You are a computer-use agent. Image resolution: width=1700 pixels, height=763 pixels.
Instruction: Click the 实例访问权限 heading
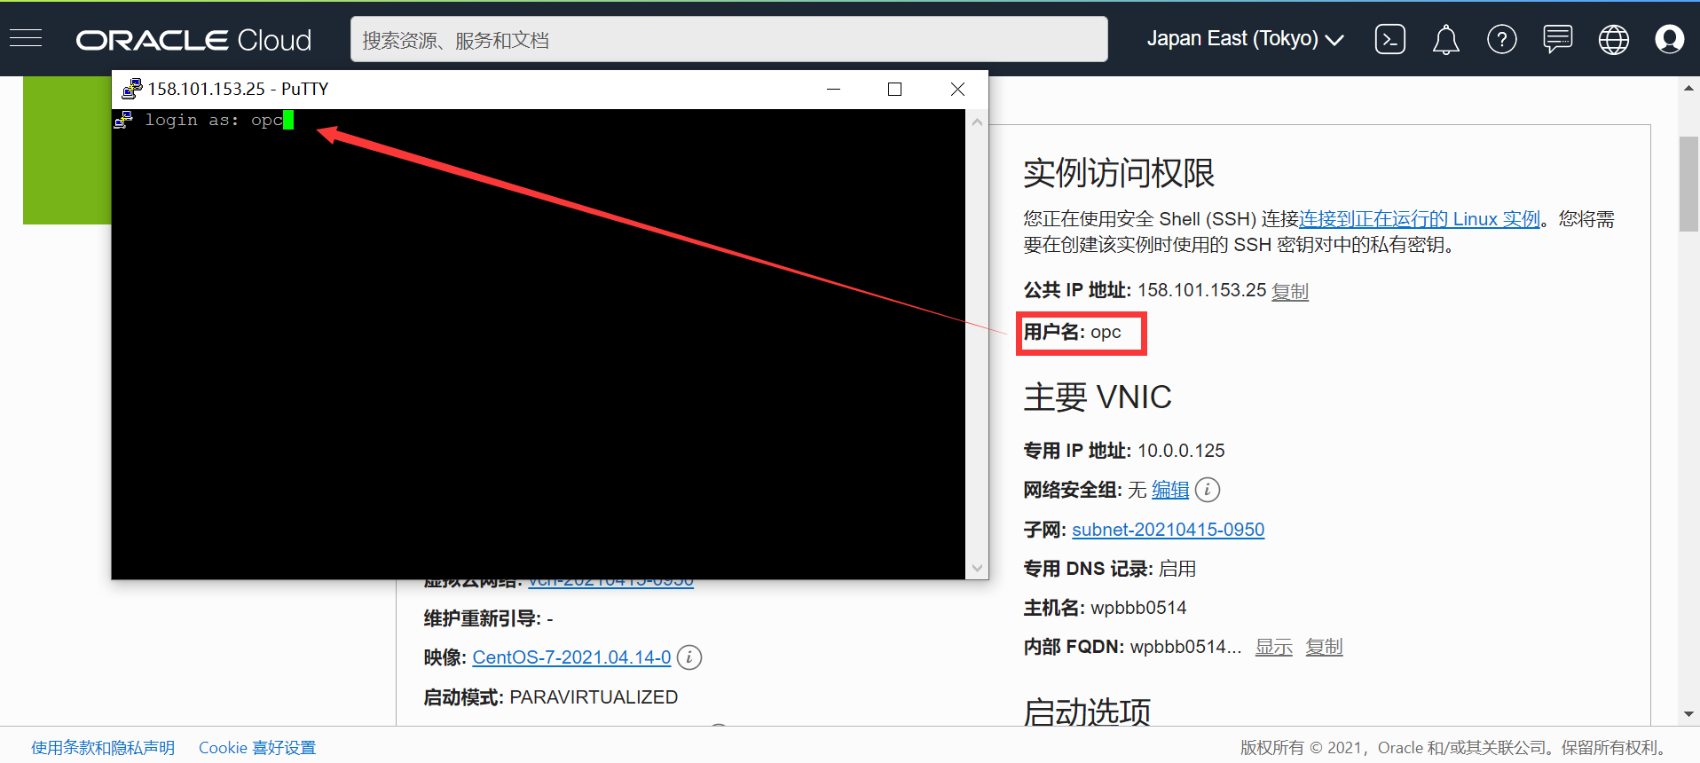pos(1119,173)
